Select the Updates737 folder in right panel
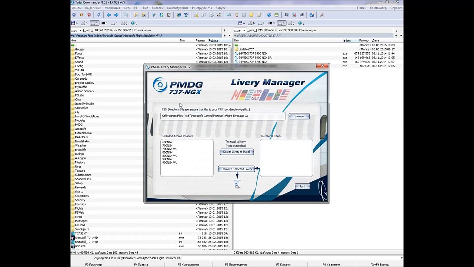The image size is (474, 267). (x=246, y=49)
